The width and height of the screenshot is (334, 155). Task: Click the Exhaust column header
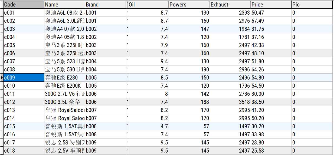pyautogui.click(x=230, y=5)
